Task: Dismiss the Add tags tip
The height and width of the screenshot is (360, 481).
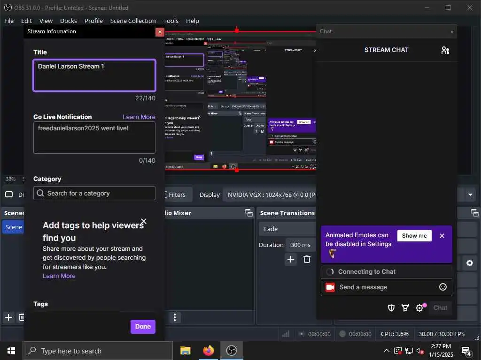Action: pyautogui.click(x=144, y=221)
